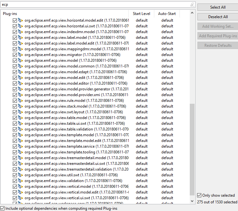Click plug-in icon for view.stack.model

tap(20, 106)
